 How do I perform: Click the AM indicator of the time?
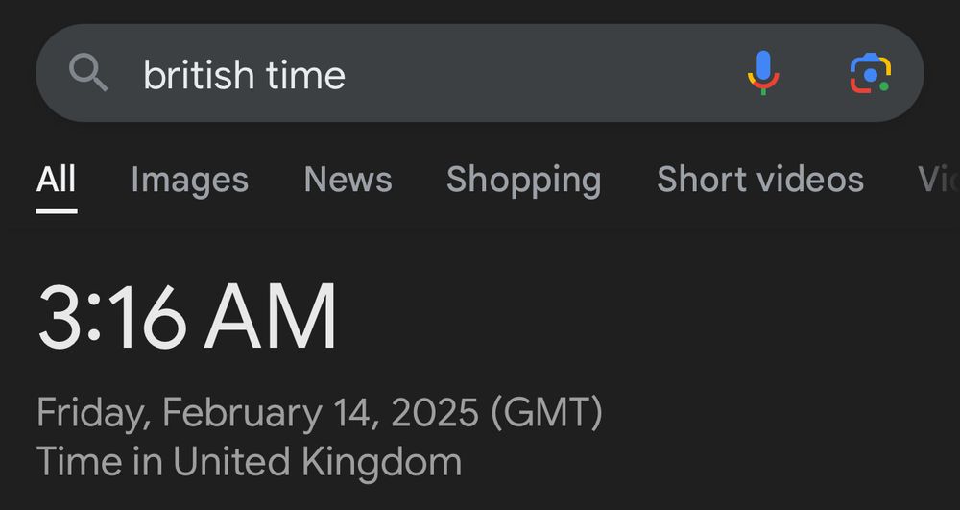click(x=270, y=316)
